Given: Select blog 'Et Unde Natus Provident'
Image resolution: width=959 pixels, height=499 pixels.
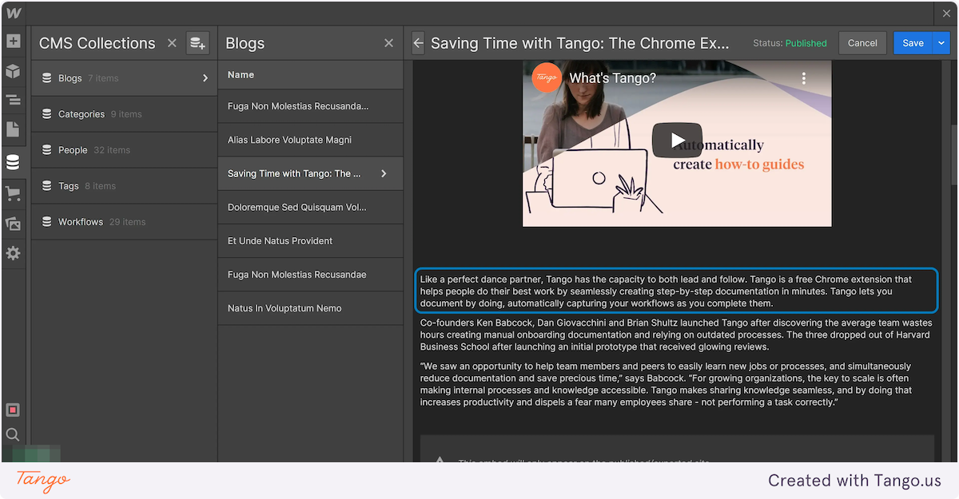Looking at the screenshot, I should pos(310,240).
